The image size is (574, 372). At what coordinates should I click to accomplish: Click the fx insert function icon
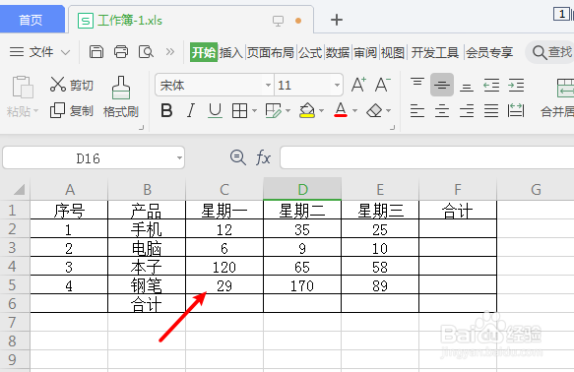point(263,158)
